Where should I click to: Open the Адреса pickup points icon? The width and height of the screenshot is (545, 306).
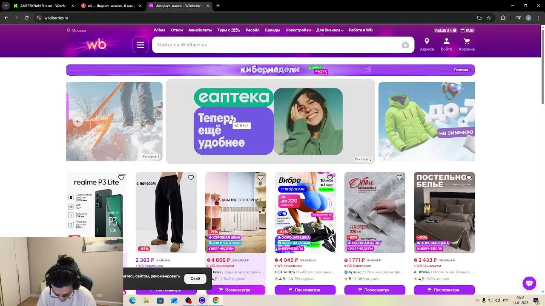tap(427, 44)
